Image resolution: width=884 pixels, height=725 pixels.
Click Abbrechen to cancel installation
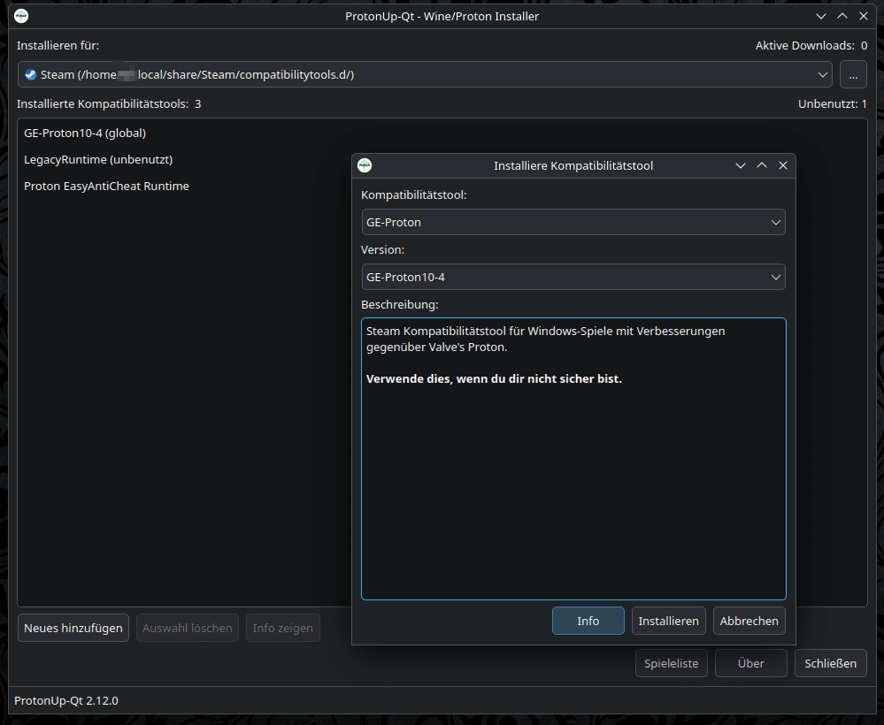pos(749,621)
